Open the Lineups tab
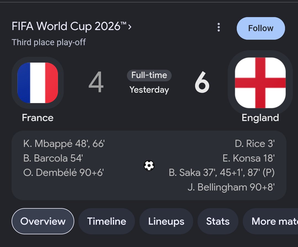 pos(166,221)
